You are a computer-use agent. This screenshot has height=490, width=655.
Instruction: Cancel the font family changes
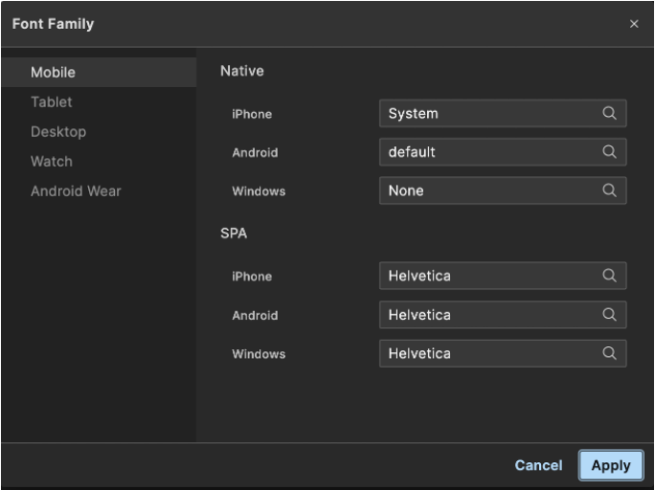538,465
